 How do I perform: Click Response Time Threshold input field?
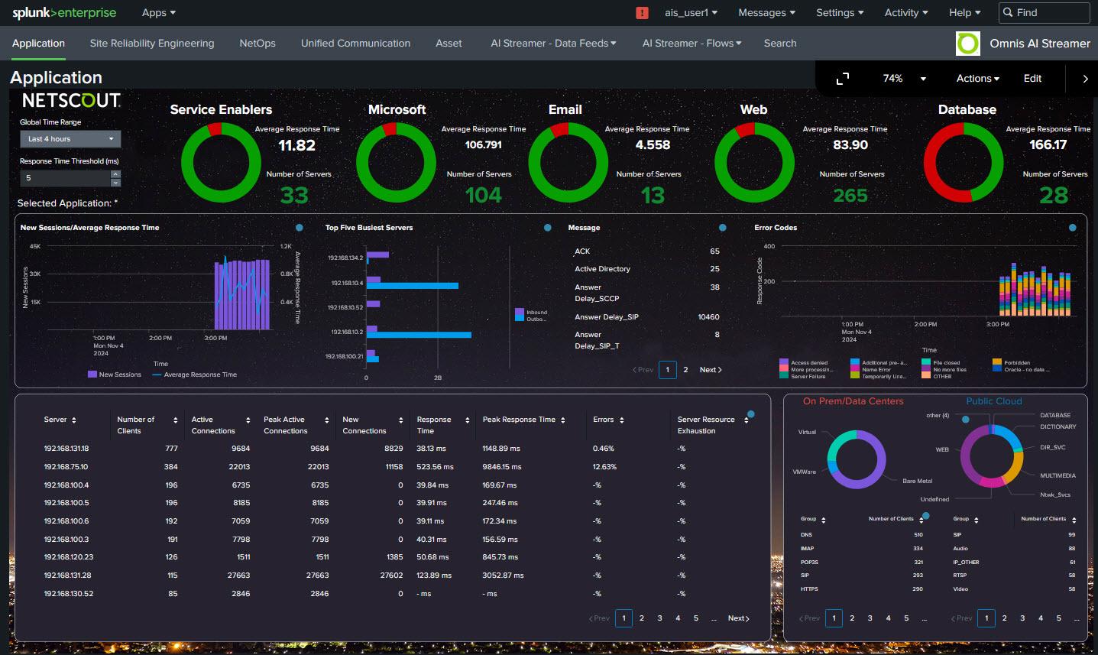click(x=65, y=178)
